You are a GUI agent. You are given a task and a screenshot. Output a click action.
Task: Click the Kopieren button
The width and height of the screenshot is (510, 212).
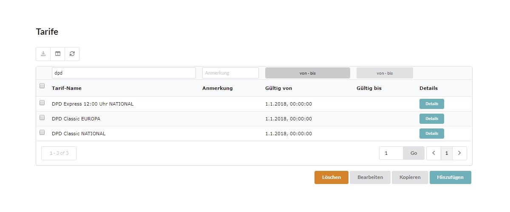coord(410,177)
